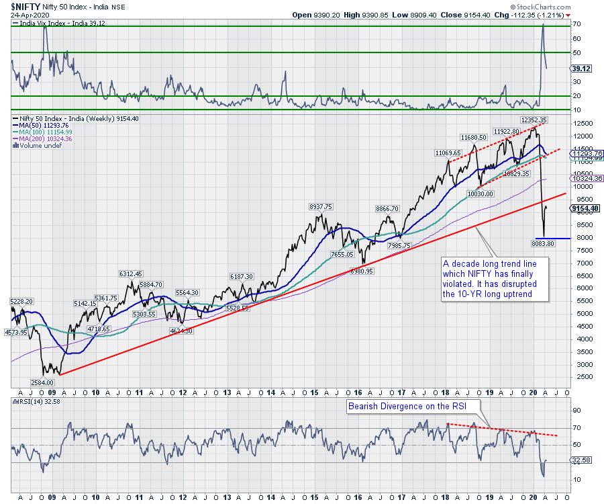Click the 8083.80 low price label

point(543,243)
